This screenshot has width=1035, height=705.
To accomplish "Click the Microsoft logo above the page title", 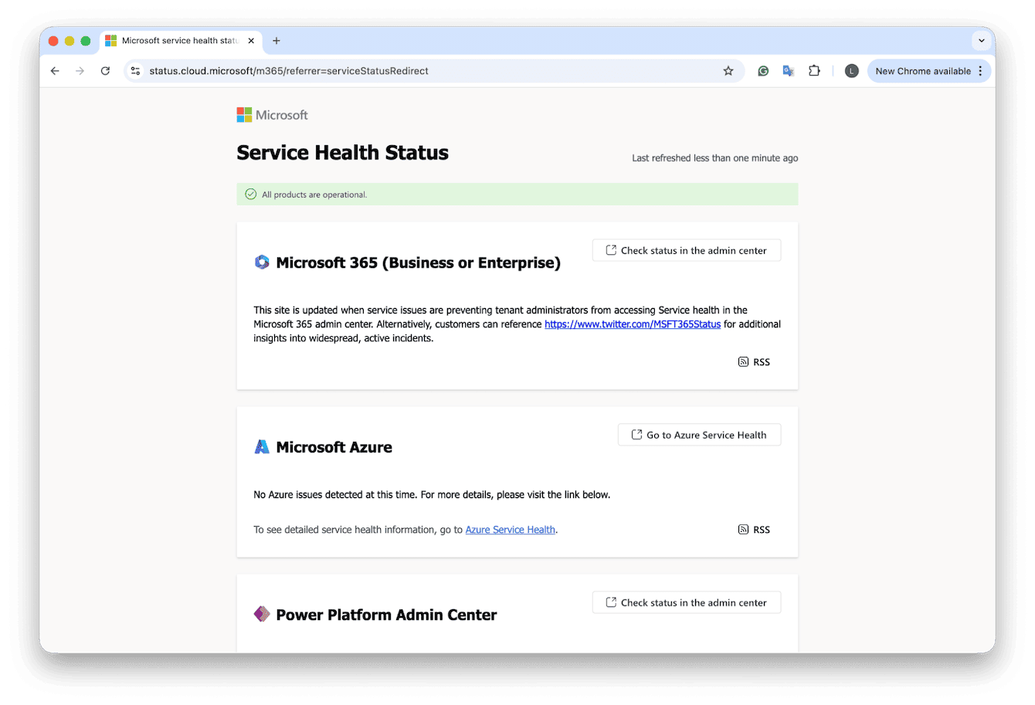I will pos(272,114).
